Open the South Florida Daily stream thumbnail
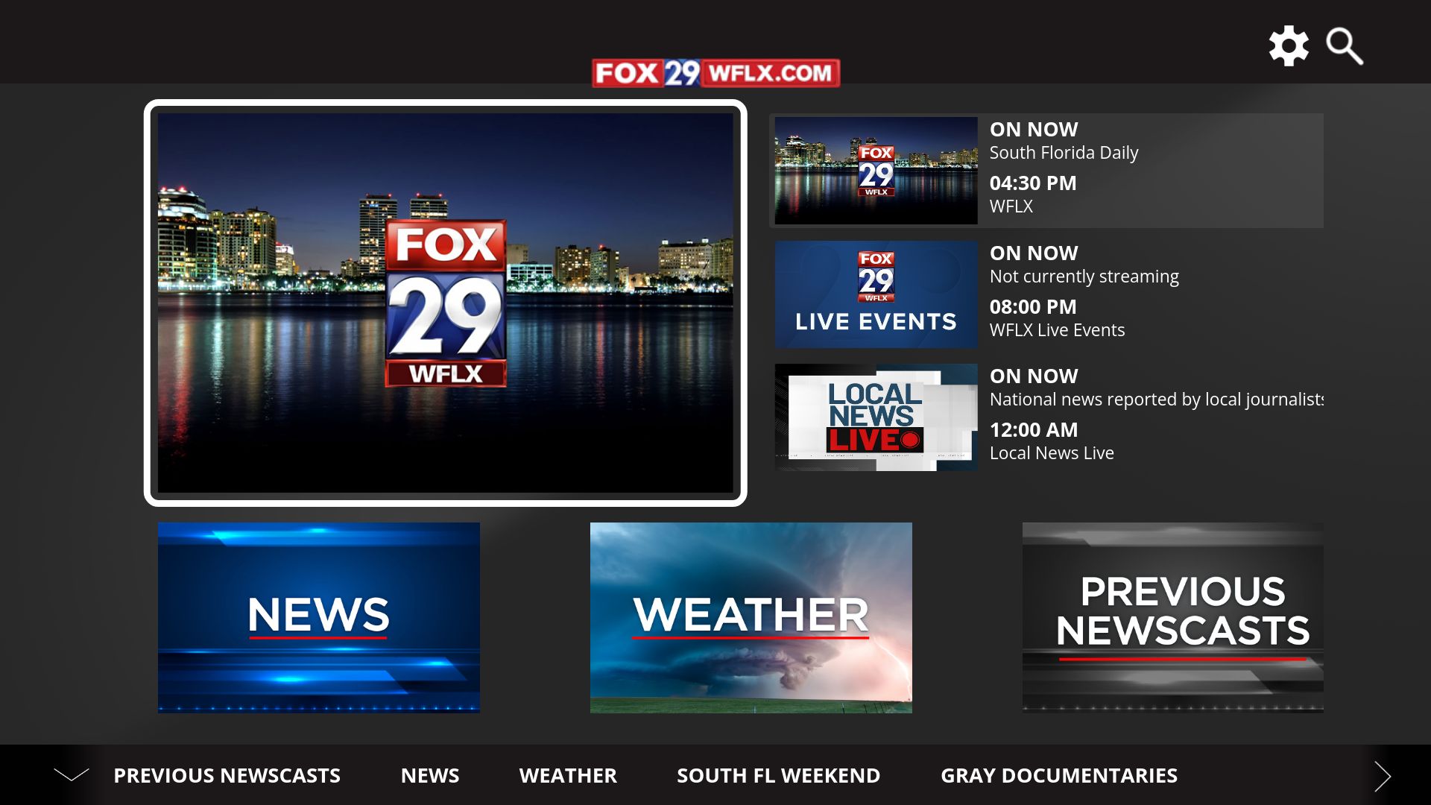 (x=876, y=171)
